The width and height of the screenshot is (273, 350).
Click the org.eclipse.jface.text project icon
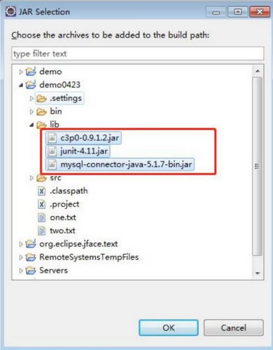pyautogui.click(x=31, y=244)
